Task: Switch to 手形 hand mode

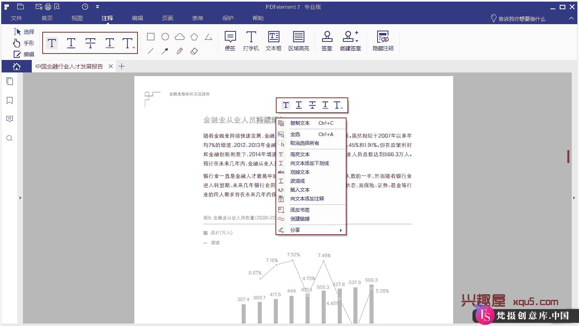Action: pyautogui.click(x=24, y=43)
